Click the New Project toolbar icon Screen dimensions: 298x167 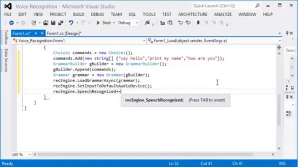pos(34,23)
